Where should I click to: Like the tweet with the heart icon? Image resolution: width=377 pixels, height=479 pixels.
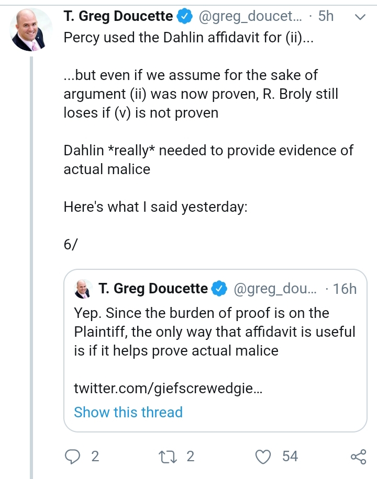263,457
